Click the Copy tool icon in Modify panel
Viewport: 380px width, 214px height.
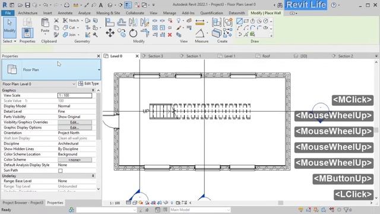pos(122,33)
